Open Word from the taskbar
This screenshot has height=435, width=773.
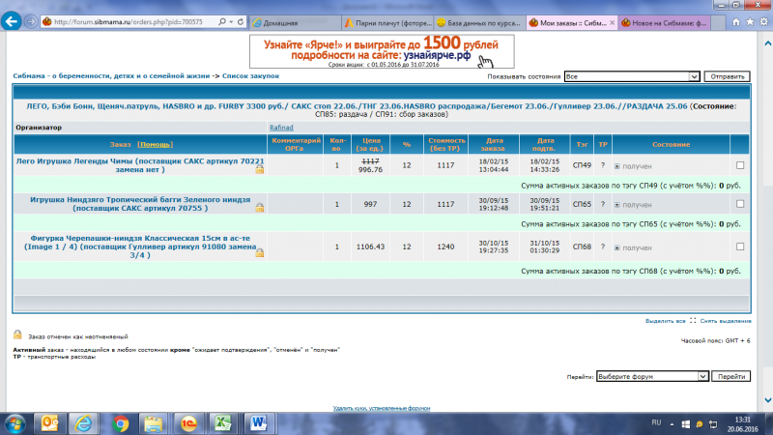coord(258,423)
